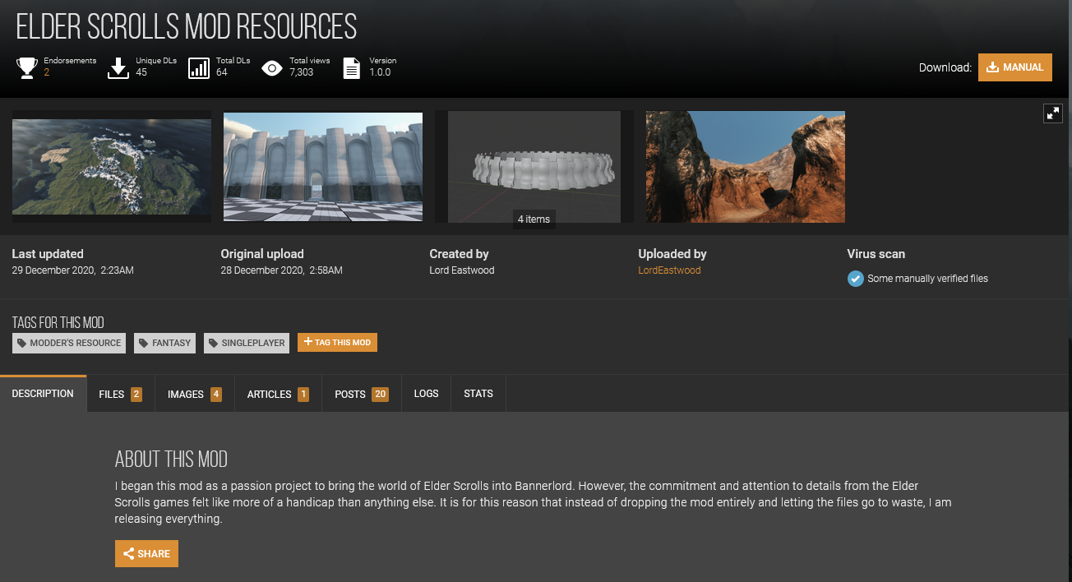Image resolution: width=1072 pixels, height=582 pixels.
Task: Open the Logs tab
Action: (426, 394)
